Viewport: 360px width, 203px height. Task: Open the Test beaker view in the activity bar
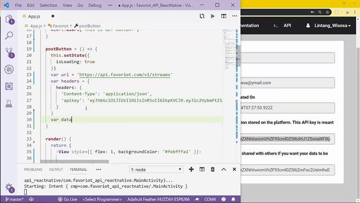click(9, 104)
